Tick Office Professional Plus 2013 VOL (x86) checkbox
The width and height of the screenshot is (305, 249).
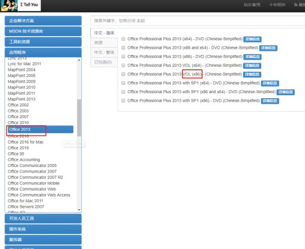coord(124,74)
